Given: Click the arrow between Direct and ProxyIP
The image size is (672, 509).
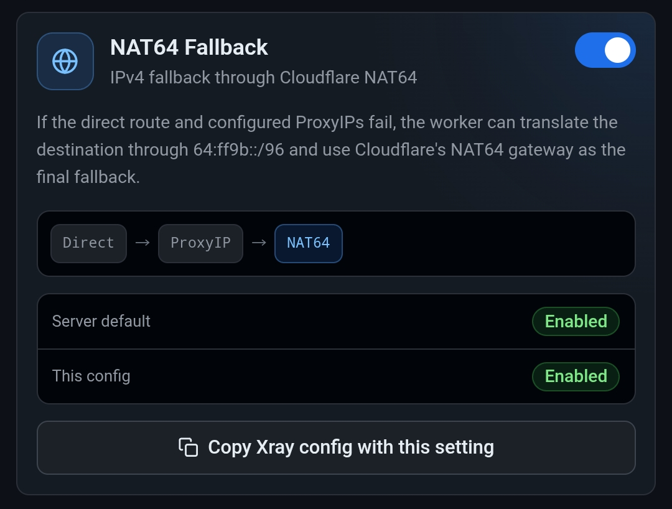Looking at the screenshot, I should coord(142,243).
